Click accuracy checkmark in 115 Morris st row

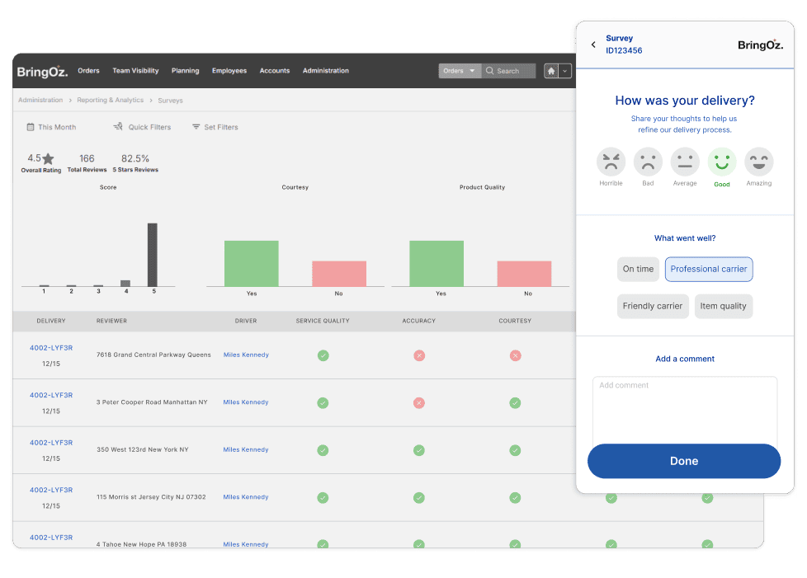pyautogui.click(x=419, y=497)
